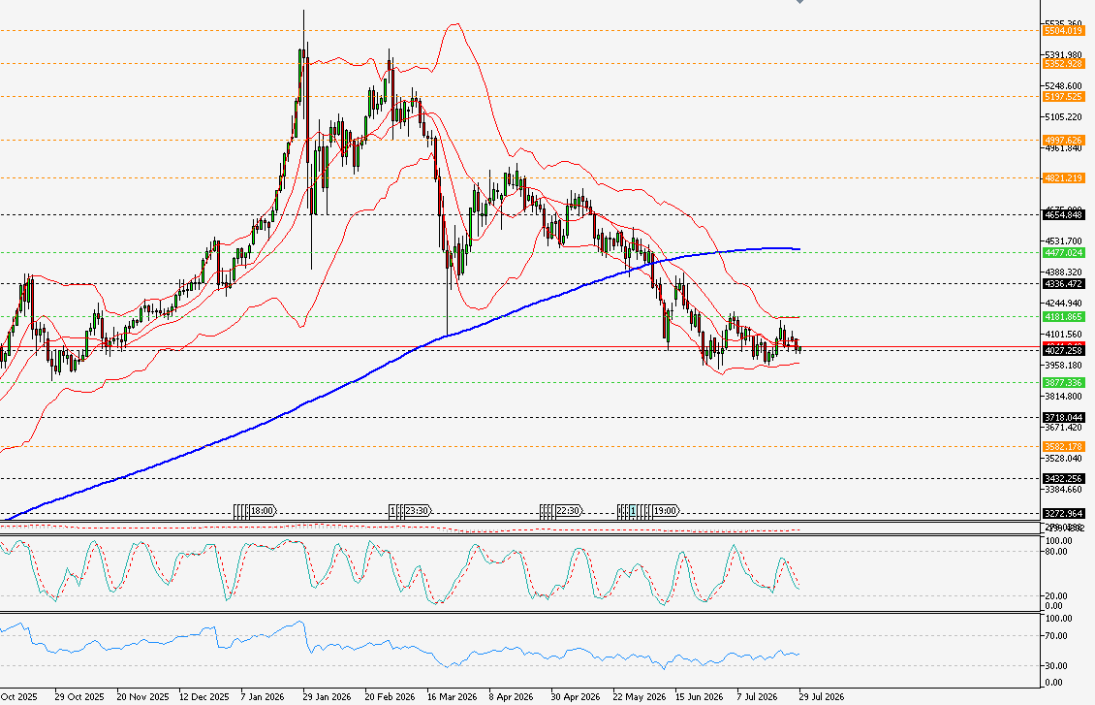Click the 29 Oct 2025 date label

point(78,696)
